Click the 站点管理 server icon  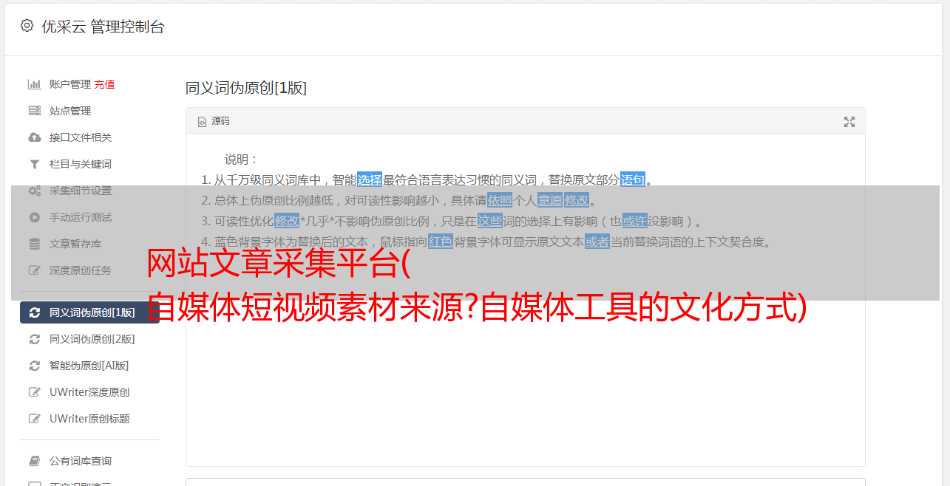point(34,111)
